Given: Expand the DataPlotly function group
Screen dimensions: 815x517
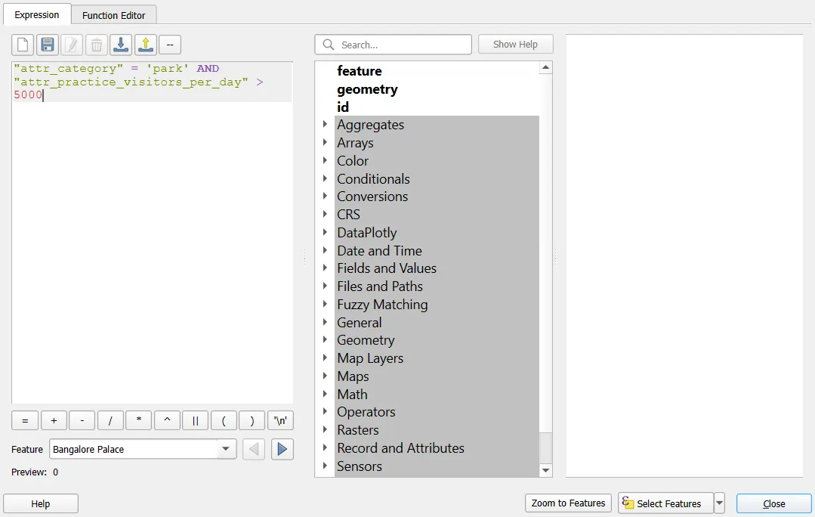Looking at the screenshot, I should [x=325, y=232].
